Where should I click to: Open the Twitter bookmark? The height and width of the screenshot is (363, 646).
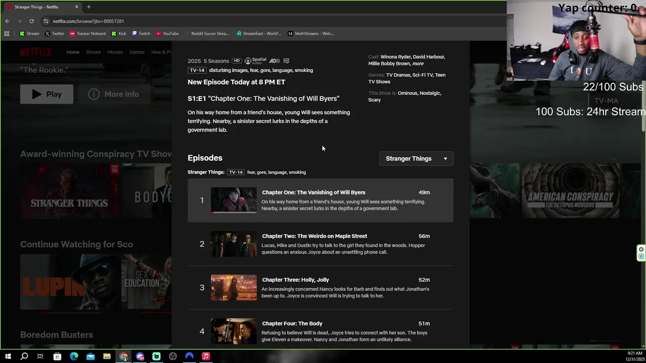(55, 34)
